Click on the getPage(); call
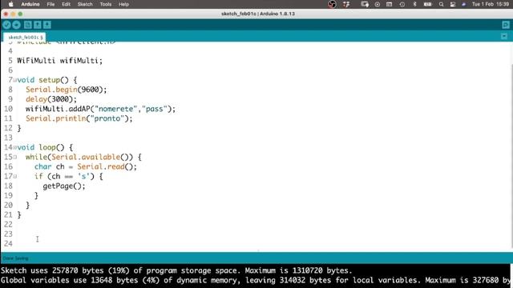The width and height of the screenshot is (513, 288). pyautogui.click(x=64, y=186)
